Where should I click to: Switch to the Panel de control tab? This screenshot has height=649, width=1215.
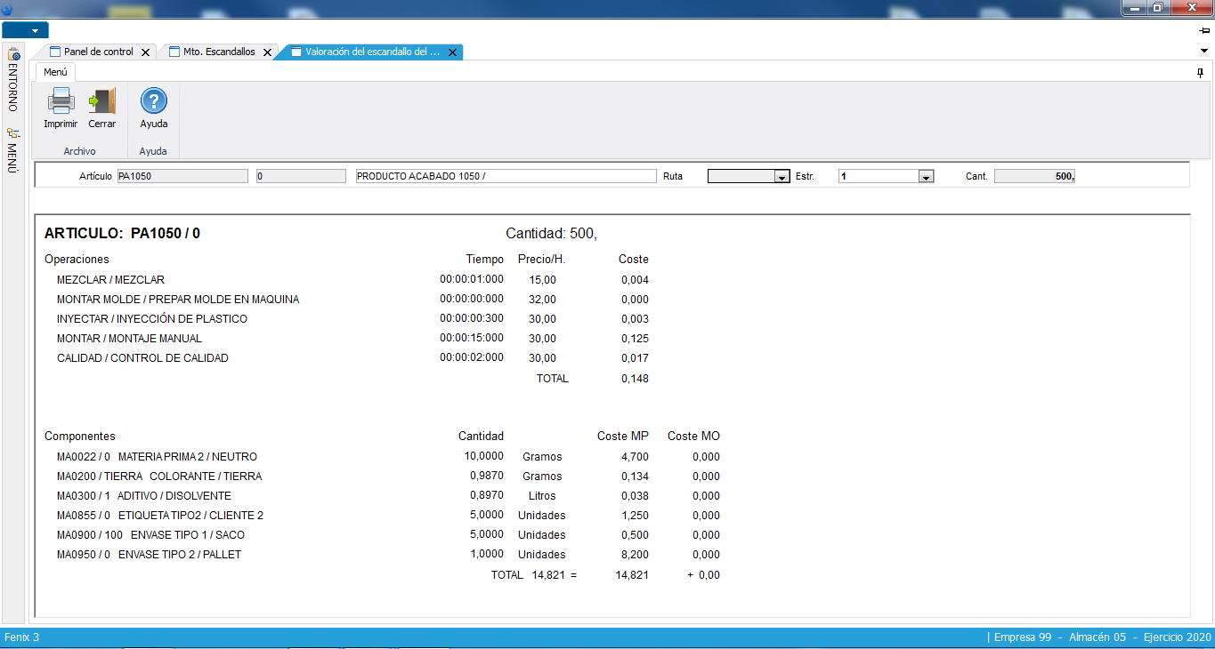(x=97, y=52)
